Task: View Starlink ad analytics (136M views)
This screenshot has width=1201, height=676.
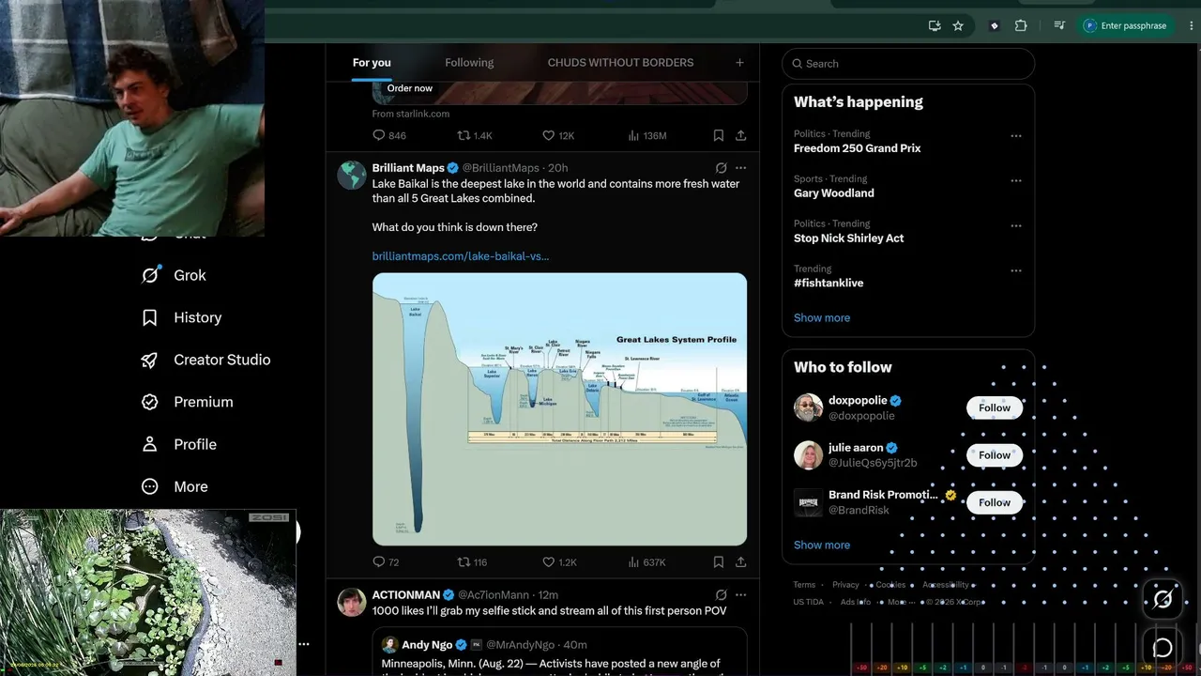Action: tap(646, 135)
